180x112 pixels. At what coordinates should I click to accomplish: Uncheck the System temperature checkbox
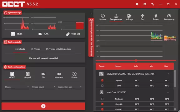click(x=102, y=80)
